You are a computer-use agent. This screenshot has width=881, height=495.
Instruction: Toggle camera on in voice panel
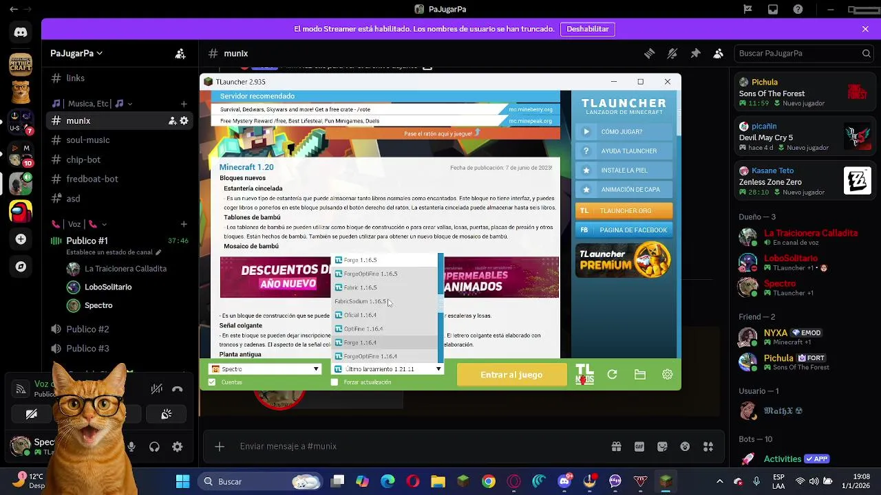click(32, 415)
